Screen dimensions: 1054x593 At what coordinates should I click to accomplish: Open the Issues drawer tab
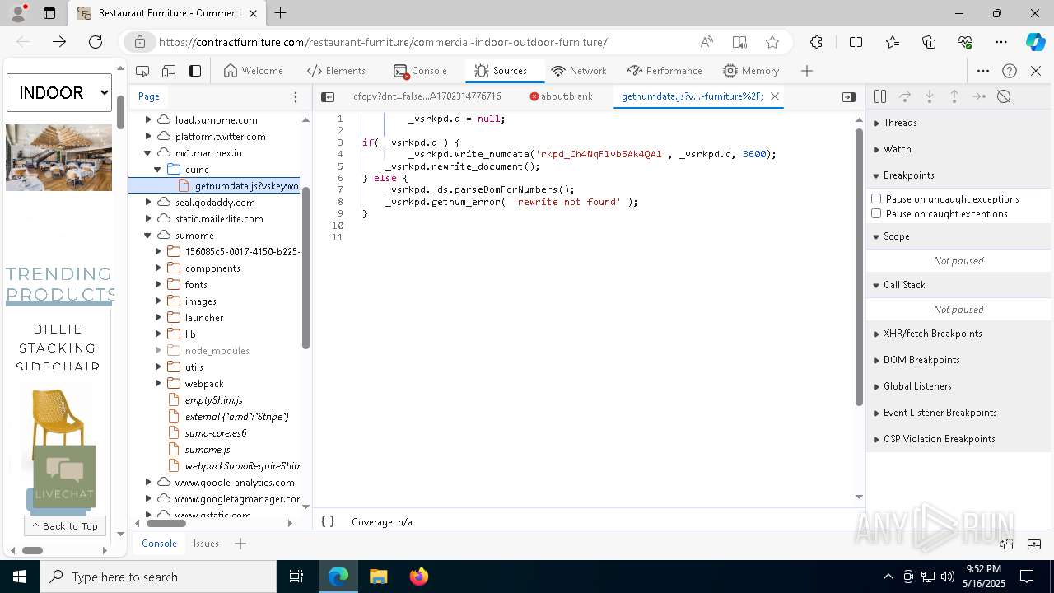coord(206,544)
